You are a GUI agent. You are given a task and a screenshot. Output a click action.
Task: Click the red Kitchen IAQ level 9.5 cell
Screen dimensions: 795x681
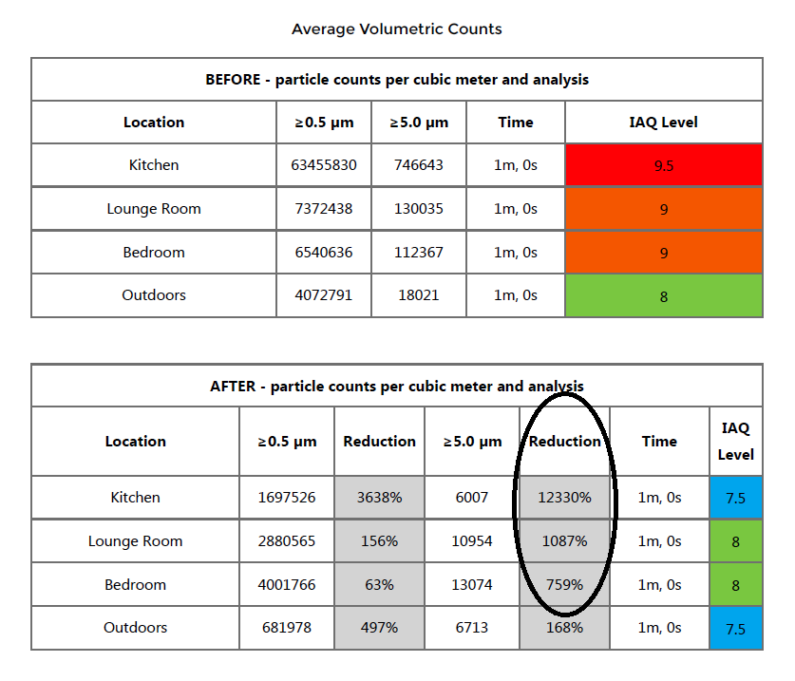(663, 165)
